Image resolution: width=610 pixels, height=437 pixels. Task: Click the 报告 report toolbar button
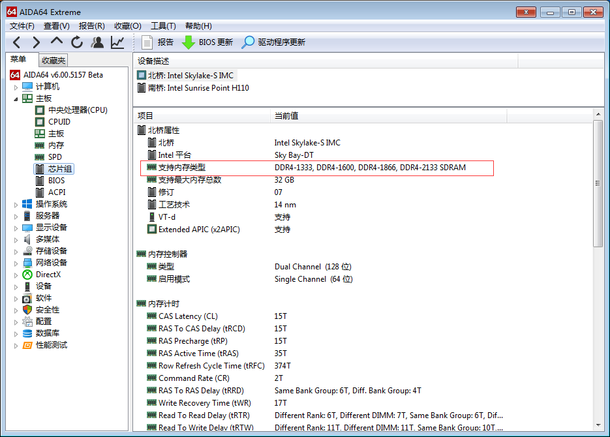click(x=158, y=42)
